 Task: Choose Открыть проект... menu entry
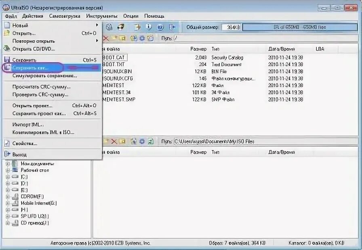(52, 106)
